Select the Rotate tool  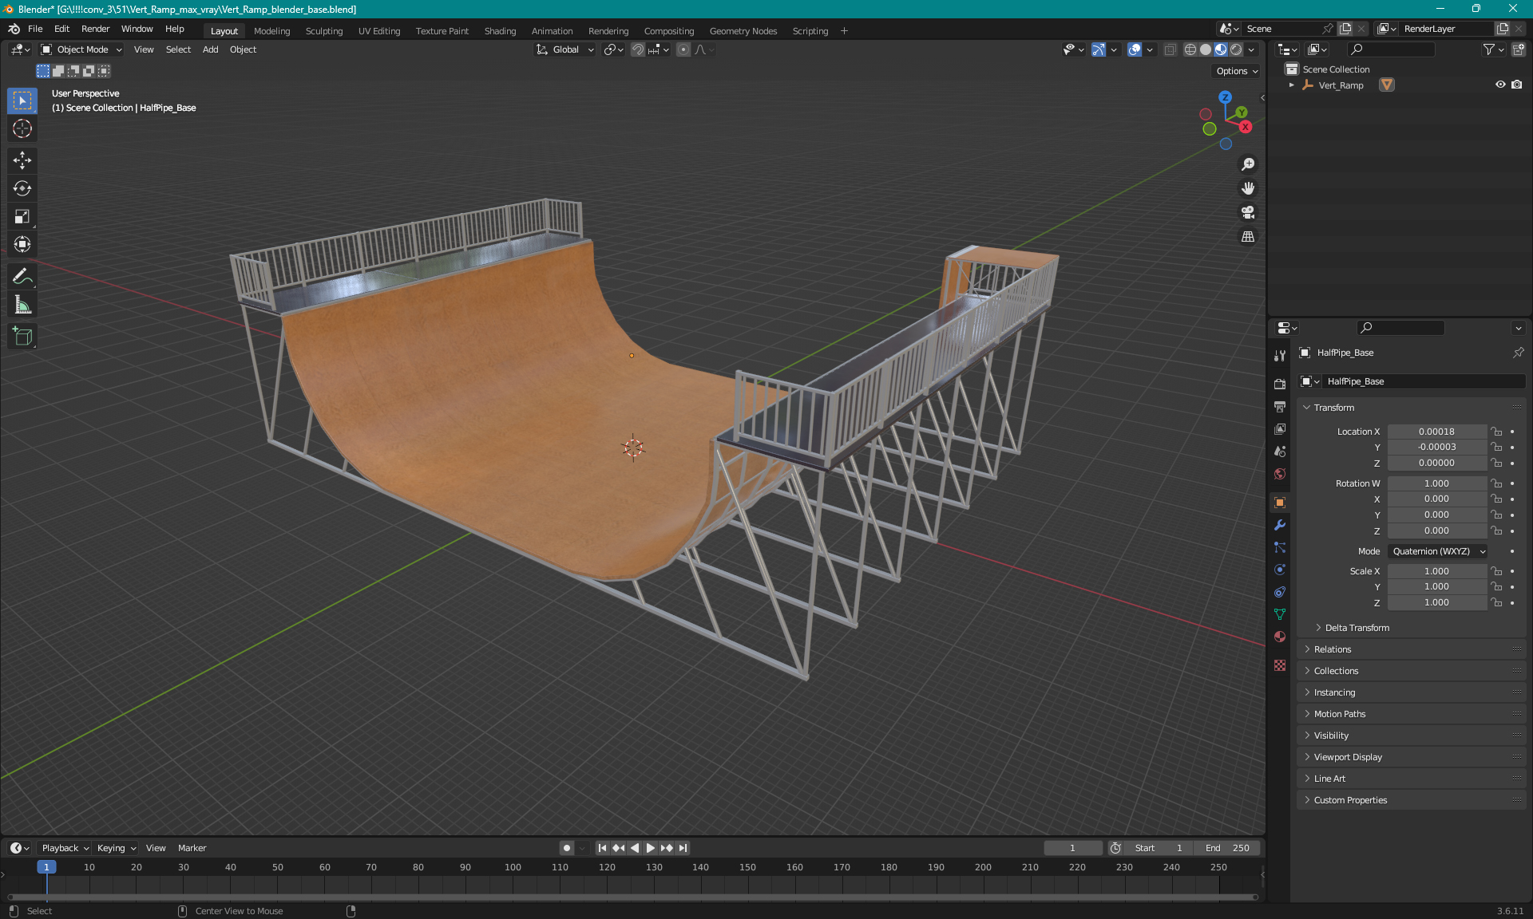coord(22,188)
